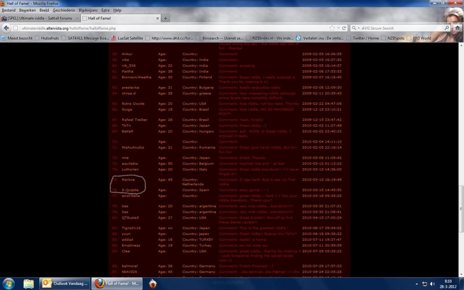The width and height of the screenshot is (464, 290).
Task: Open the Vertalen.nu bookmark
Action: pos(320,38)
